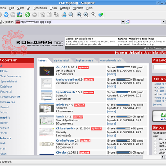The width and height of the screenshot is (166, 166).
Task: Click the Copy toolbar icon
Action: [49, 15]
